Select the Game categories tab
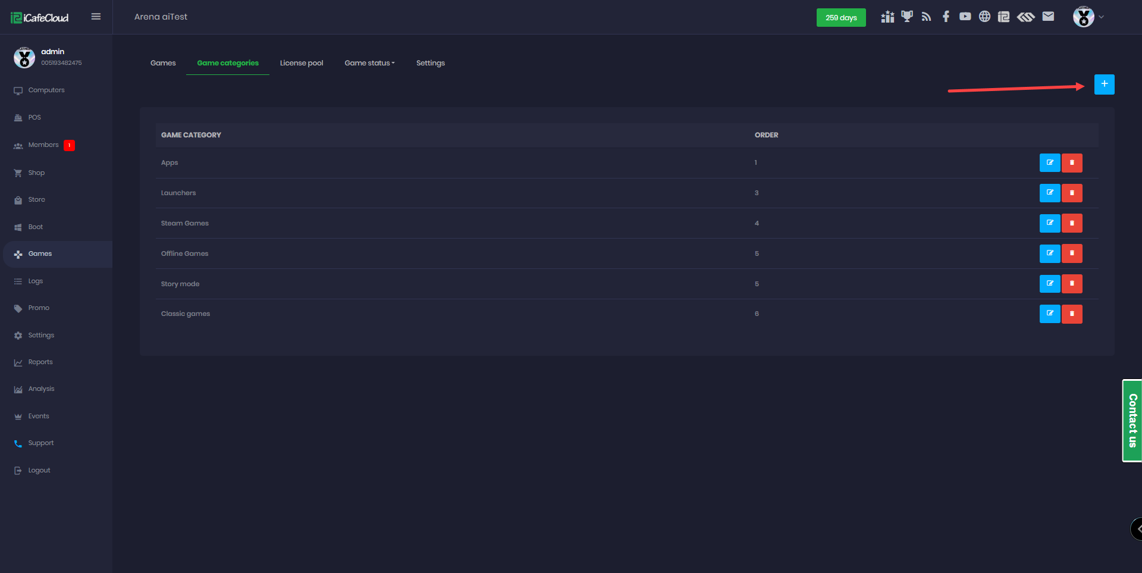This screenshot has height=573, width=1142. (x=228, y=63)
